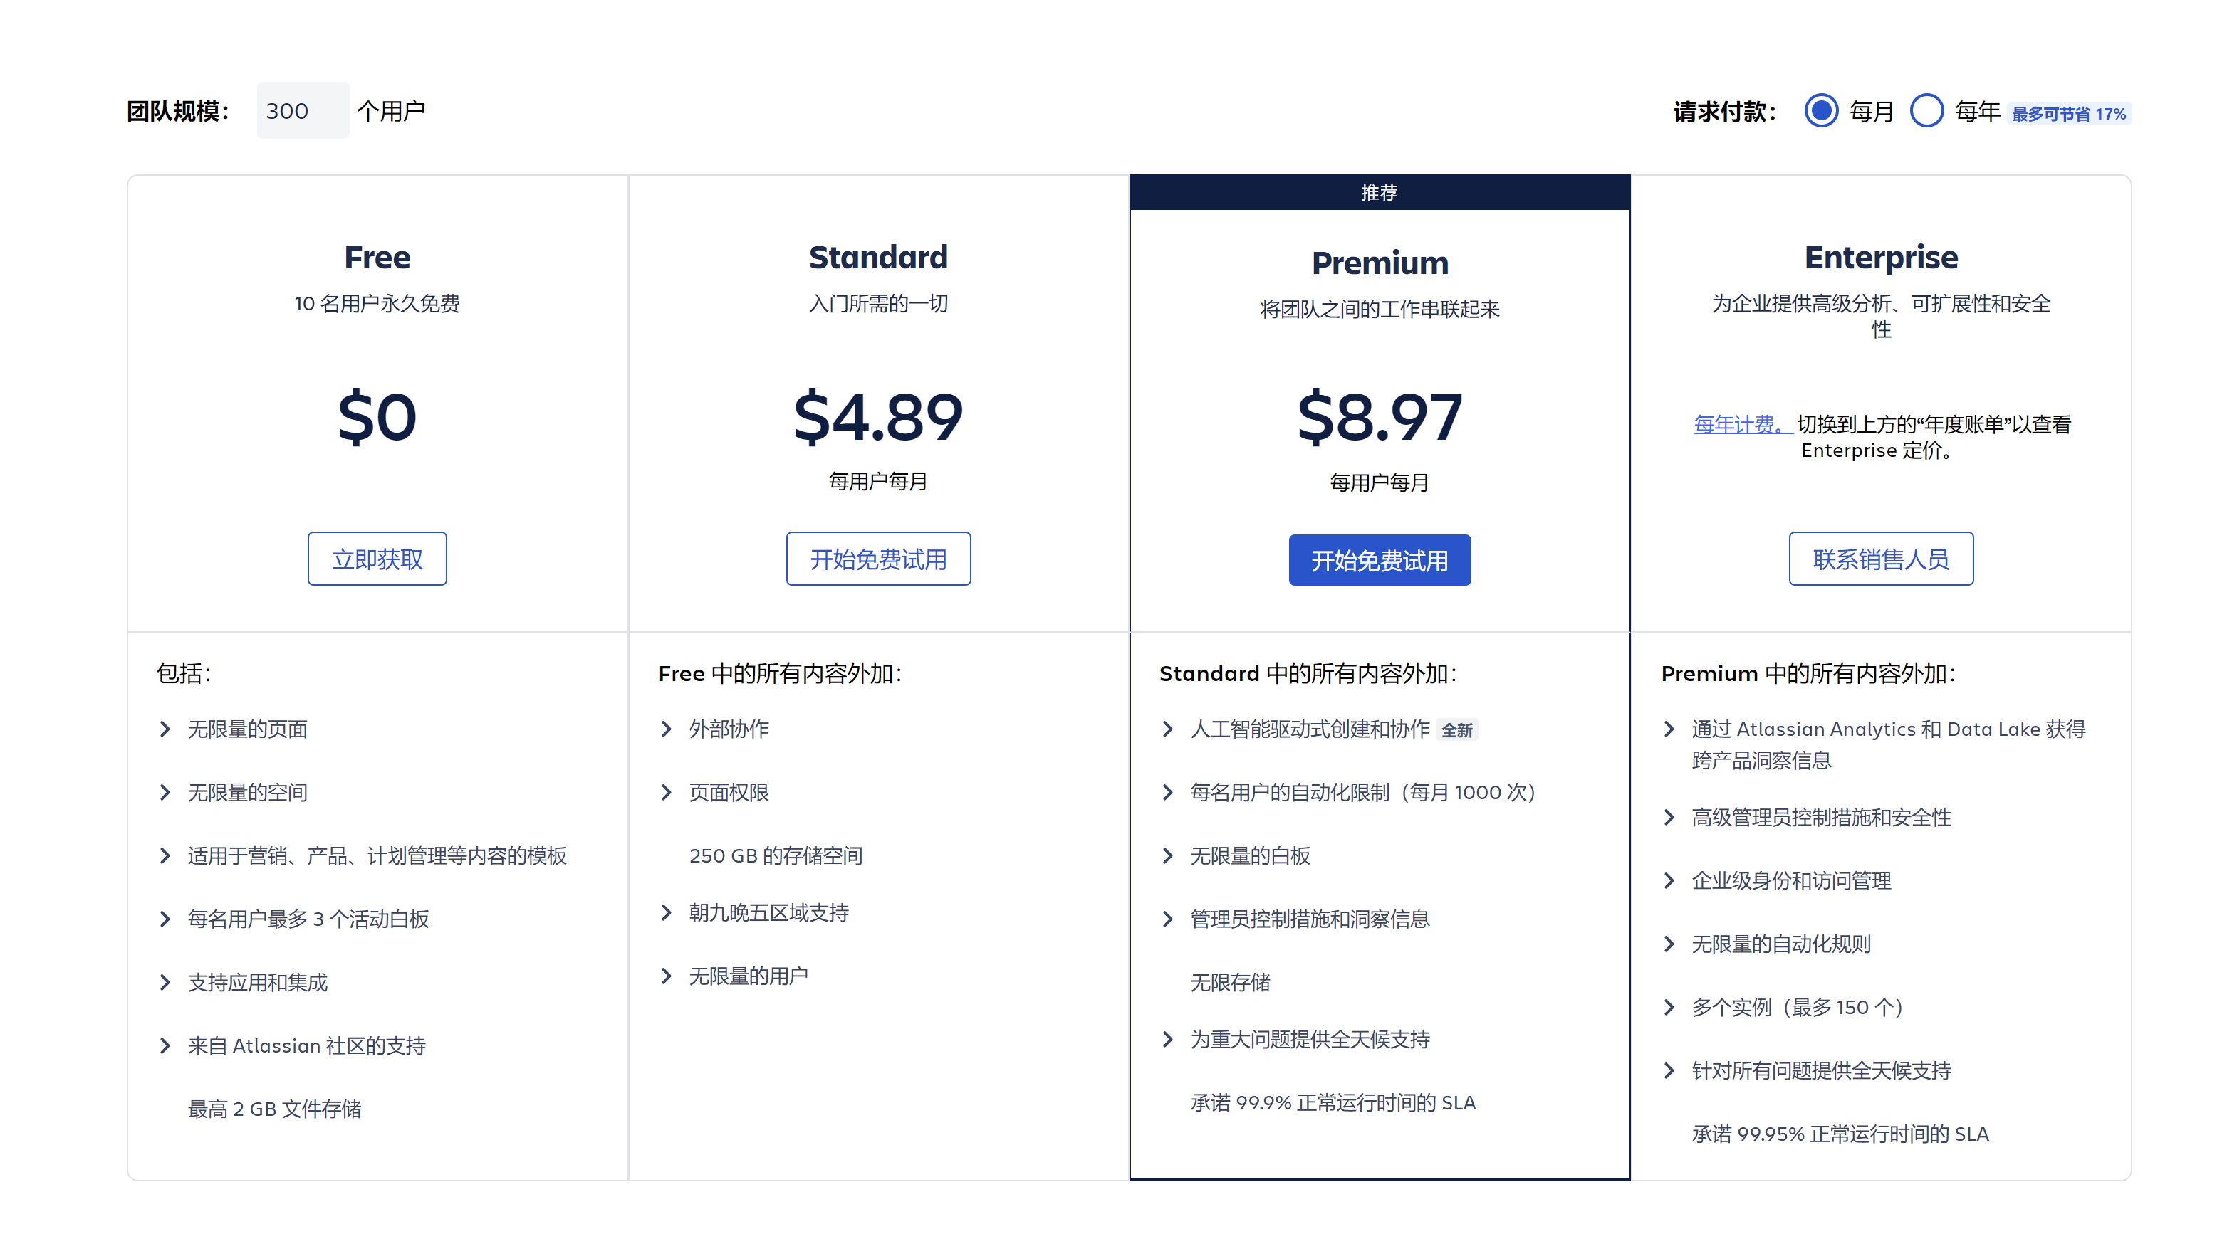Expand the 每名用户最多 3 个活动白板 item
The image size is (2232, 1234).
(x=308, y=919)
